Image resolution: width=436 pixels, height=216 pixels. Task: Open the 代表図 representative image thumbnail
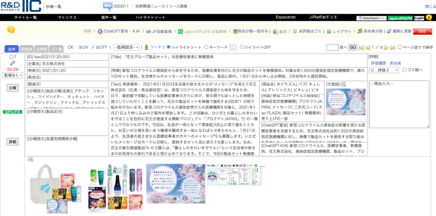[346, 101]
